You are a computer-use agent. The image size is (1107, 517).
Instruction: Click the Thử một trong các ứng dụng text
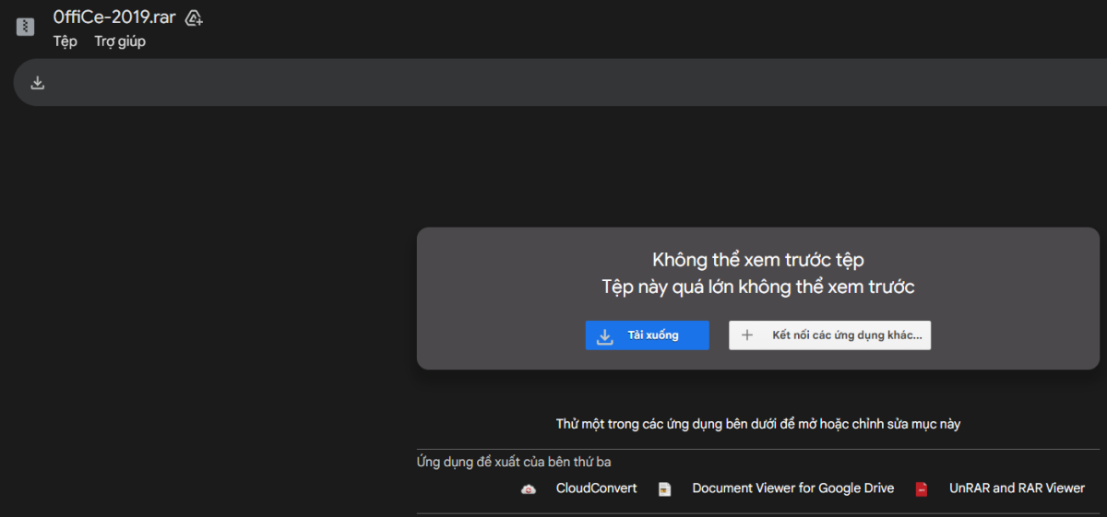(757, 424)
